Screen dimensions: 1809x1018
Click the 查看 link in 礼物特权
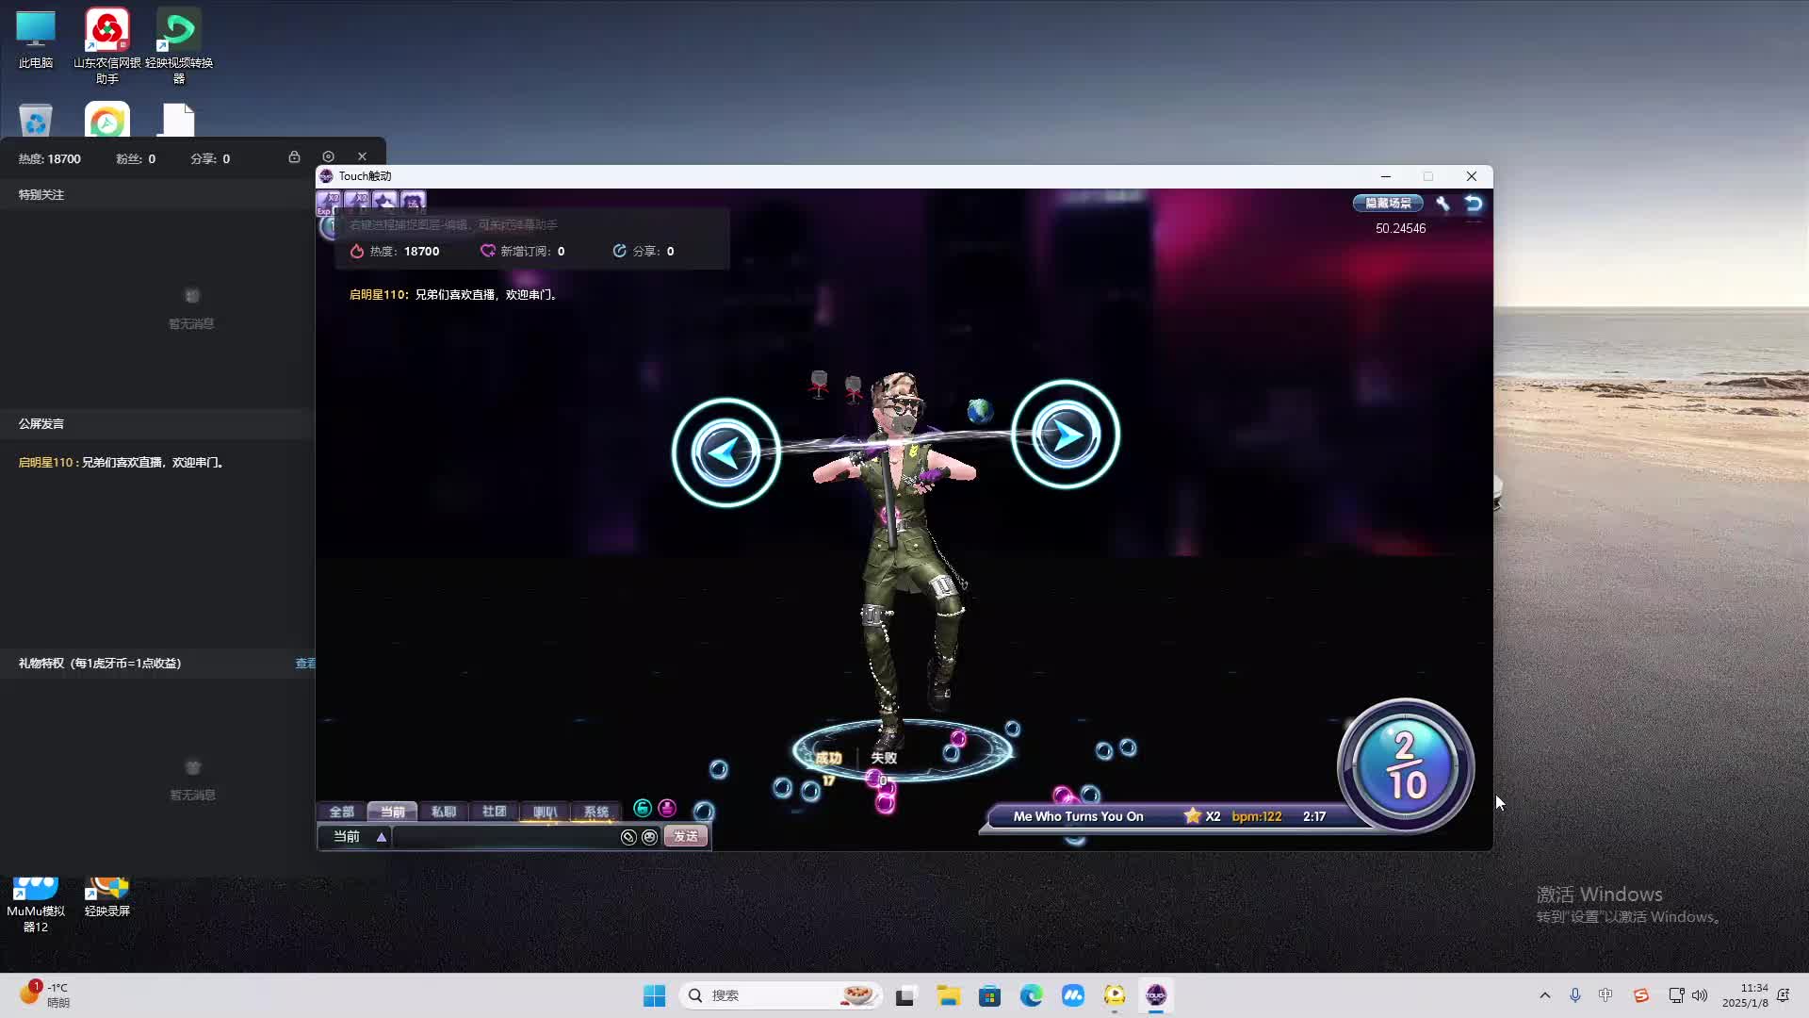coord(305,664)
